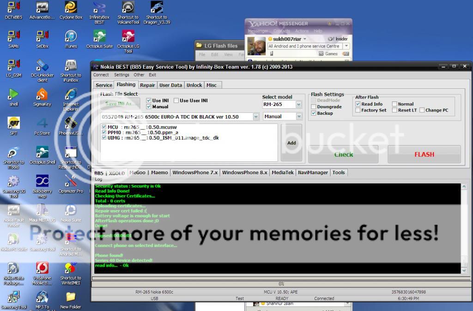The width and height of the screenshot is (473, 311).
Task: Click the LG_GSM desktop icon
Action: coord(13,68)
